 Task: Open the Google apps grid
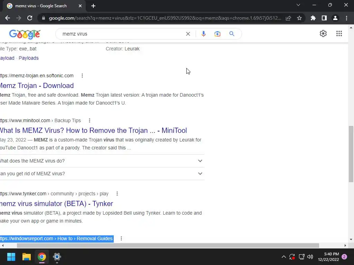[x=339, y=33]
